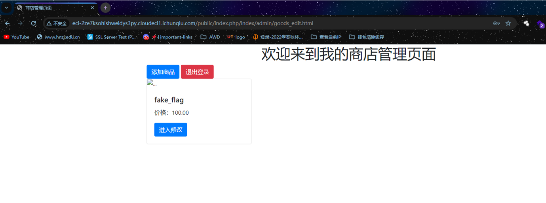Open the 抓包清除缓存 bookmark folder
The width and height of the screenshot is (546, 203).
point(366,37)
